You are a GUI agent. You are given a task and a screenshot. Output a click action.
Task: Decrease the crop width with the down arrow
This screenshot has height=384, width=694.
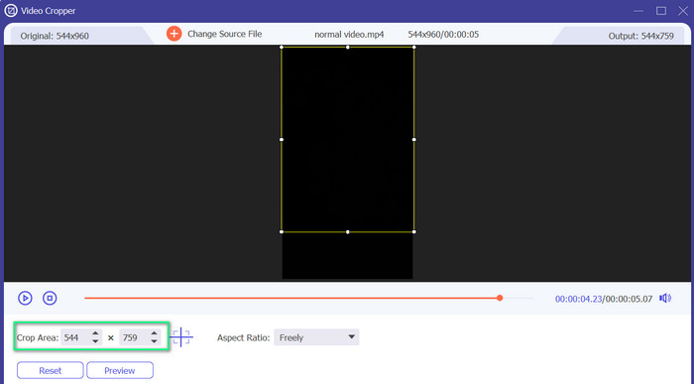point(95,341)
